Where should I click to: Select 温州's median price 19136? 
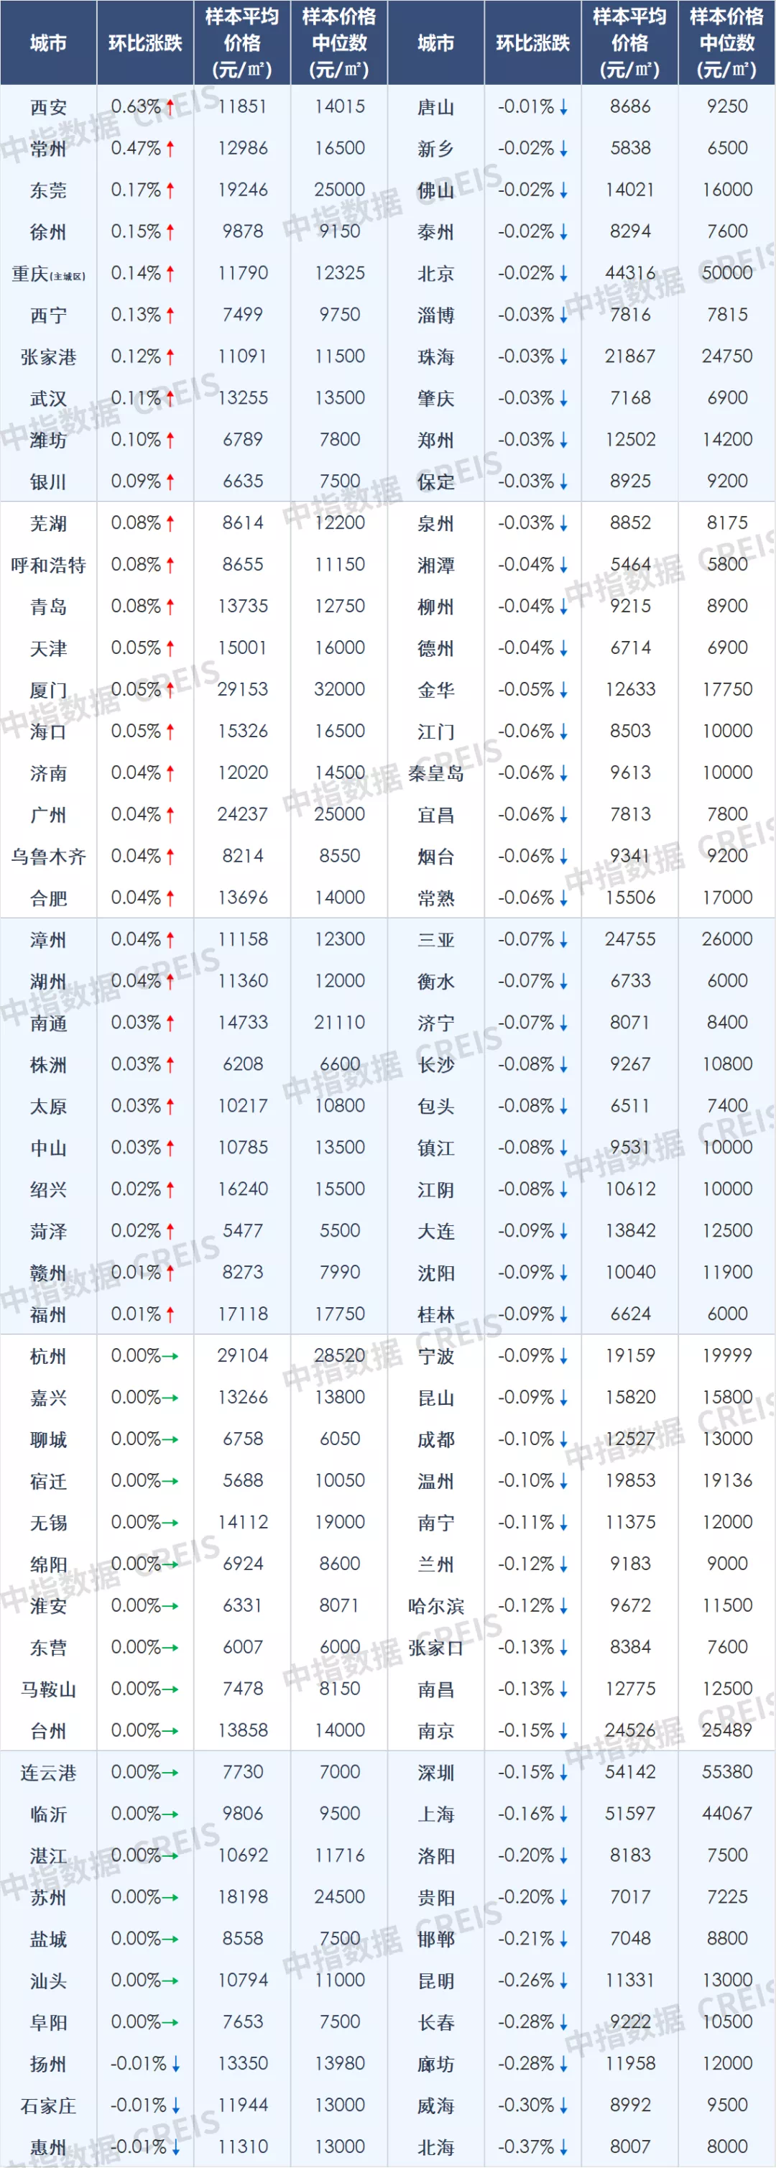pos(727,1480)
